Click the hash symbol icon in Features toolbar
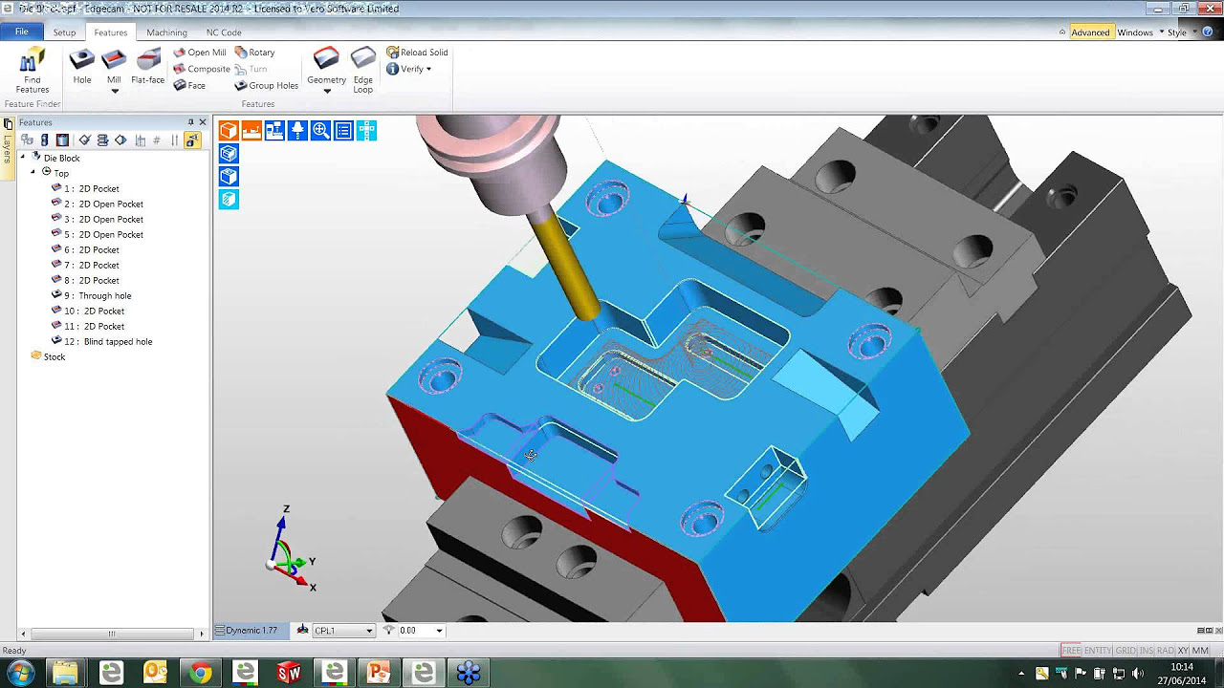The image size is (1224, 688). point(157,140)
